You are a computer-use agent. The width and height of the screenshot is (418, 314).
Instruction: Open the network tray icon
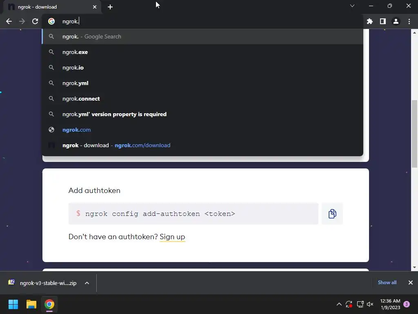tap(360, 304)
